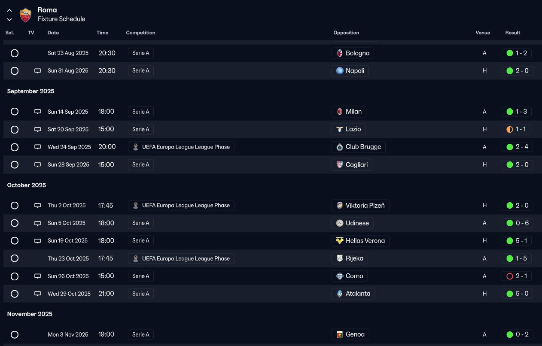Viewport: 542px width, 346px height.
Task: Click the Roma club crest icon
Action: 26,15
